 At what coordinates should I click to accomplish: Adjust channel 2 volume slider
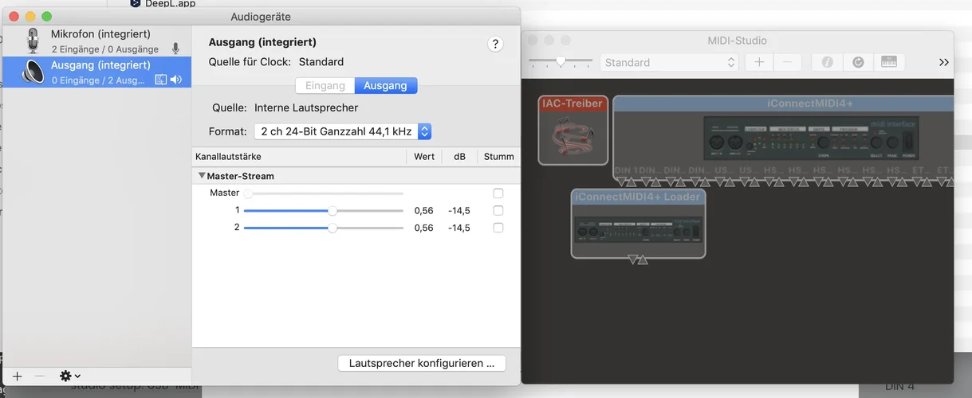pos(324,228)
